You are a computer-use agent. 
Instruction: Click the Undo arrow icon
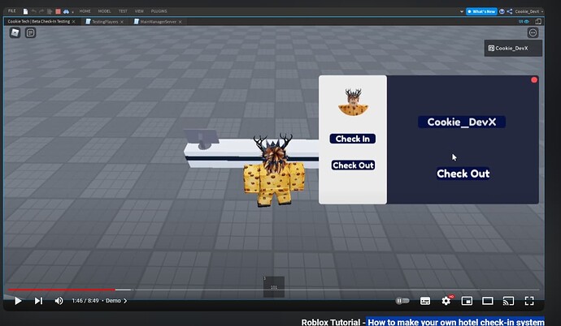33,11
